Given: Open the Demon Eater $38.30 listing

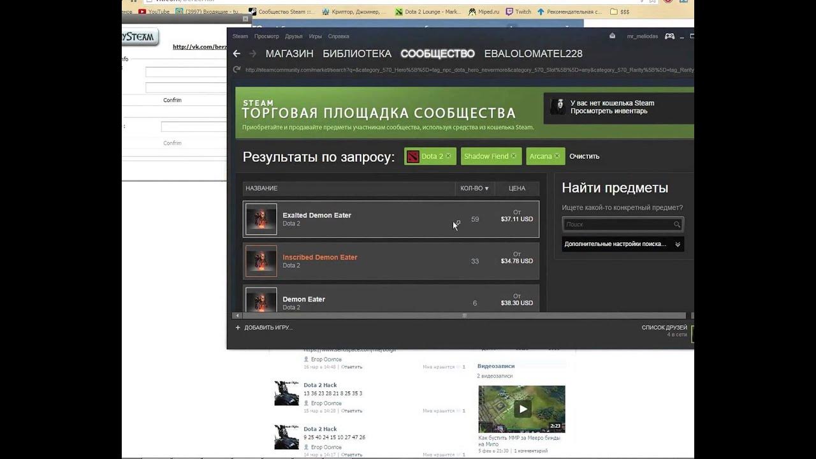Looking at the screenshot, I should click(x=391, y=298).
